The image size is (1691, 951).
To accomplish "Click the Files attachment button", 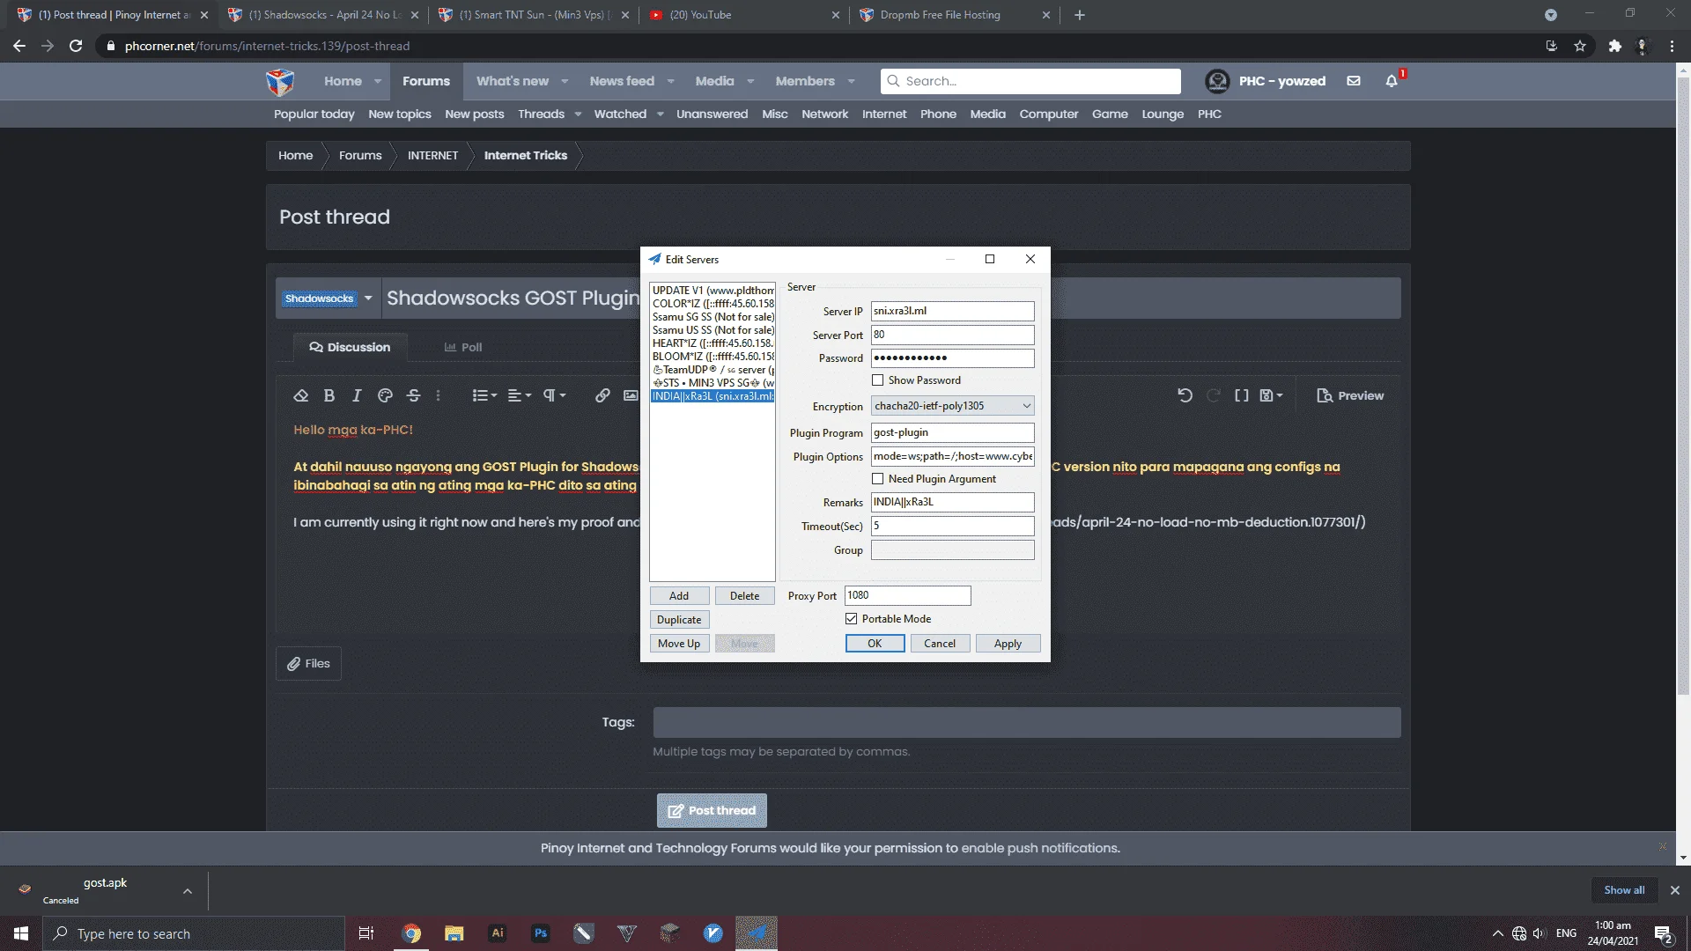I will pyautogui.click(x=309, y=664).
